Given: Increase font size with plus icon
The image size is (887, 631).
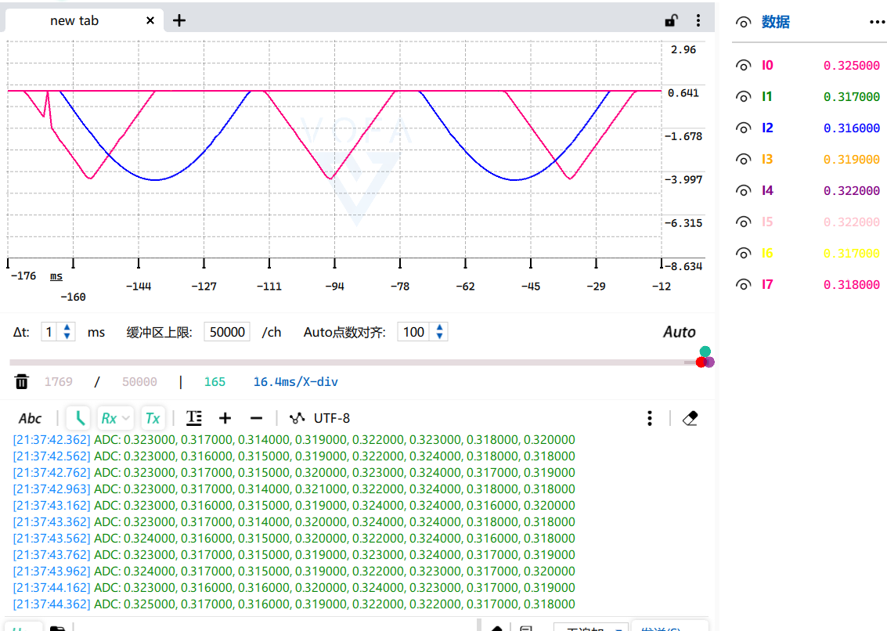Looking at the screenshot, I should pos(225,418).
